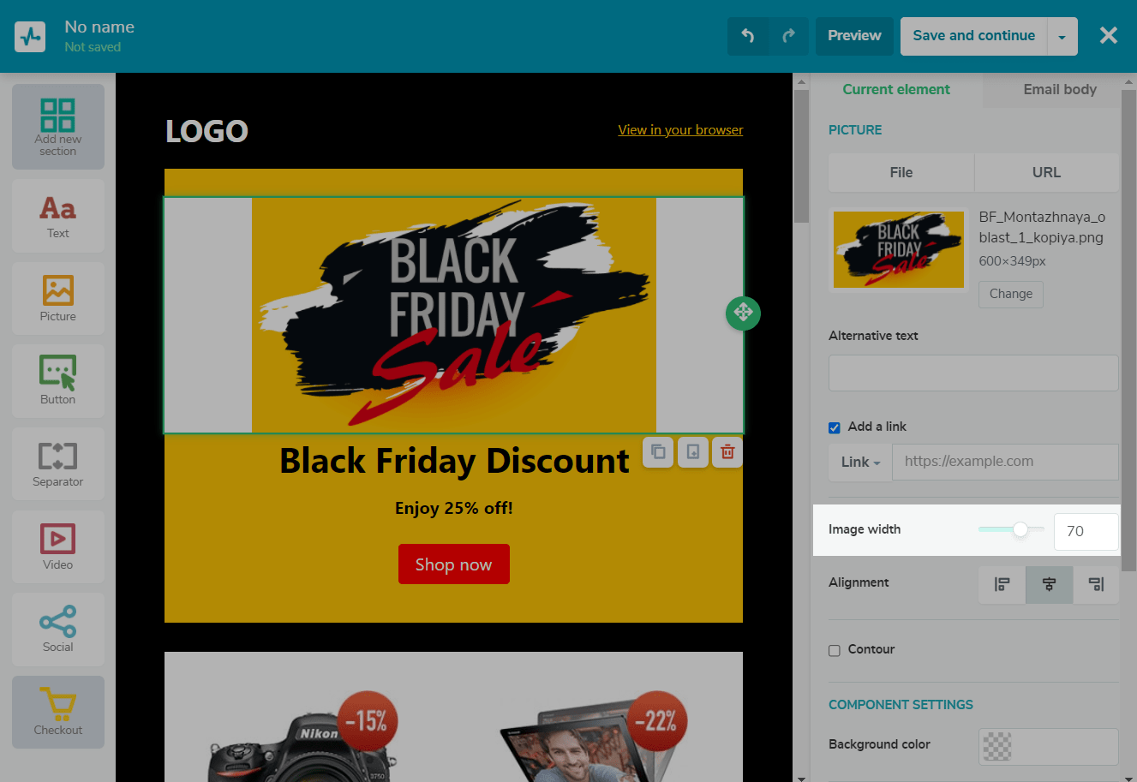This screenshot has width=1137, height=782.
Task: Click the green move handle on image
Action: [x=743, y=313]
